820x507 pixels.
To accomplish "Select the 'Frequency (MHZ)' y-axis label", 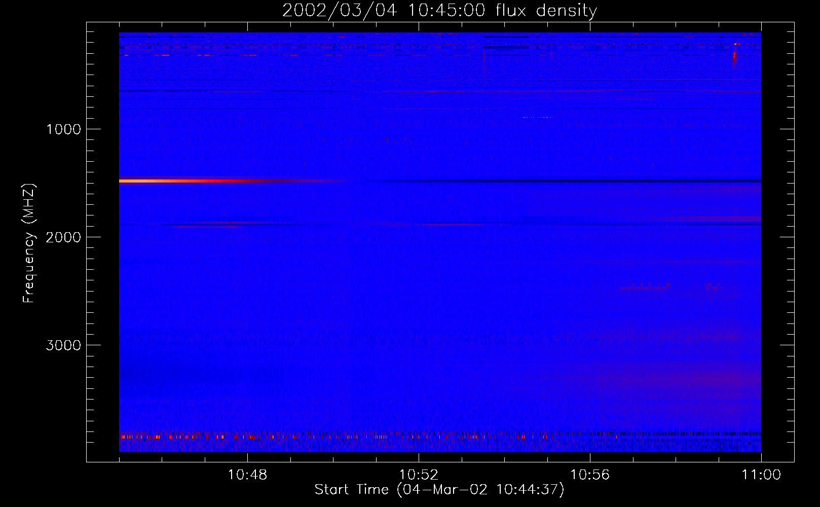I will click(x=29, y=243).
